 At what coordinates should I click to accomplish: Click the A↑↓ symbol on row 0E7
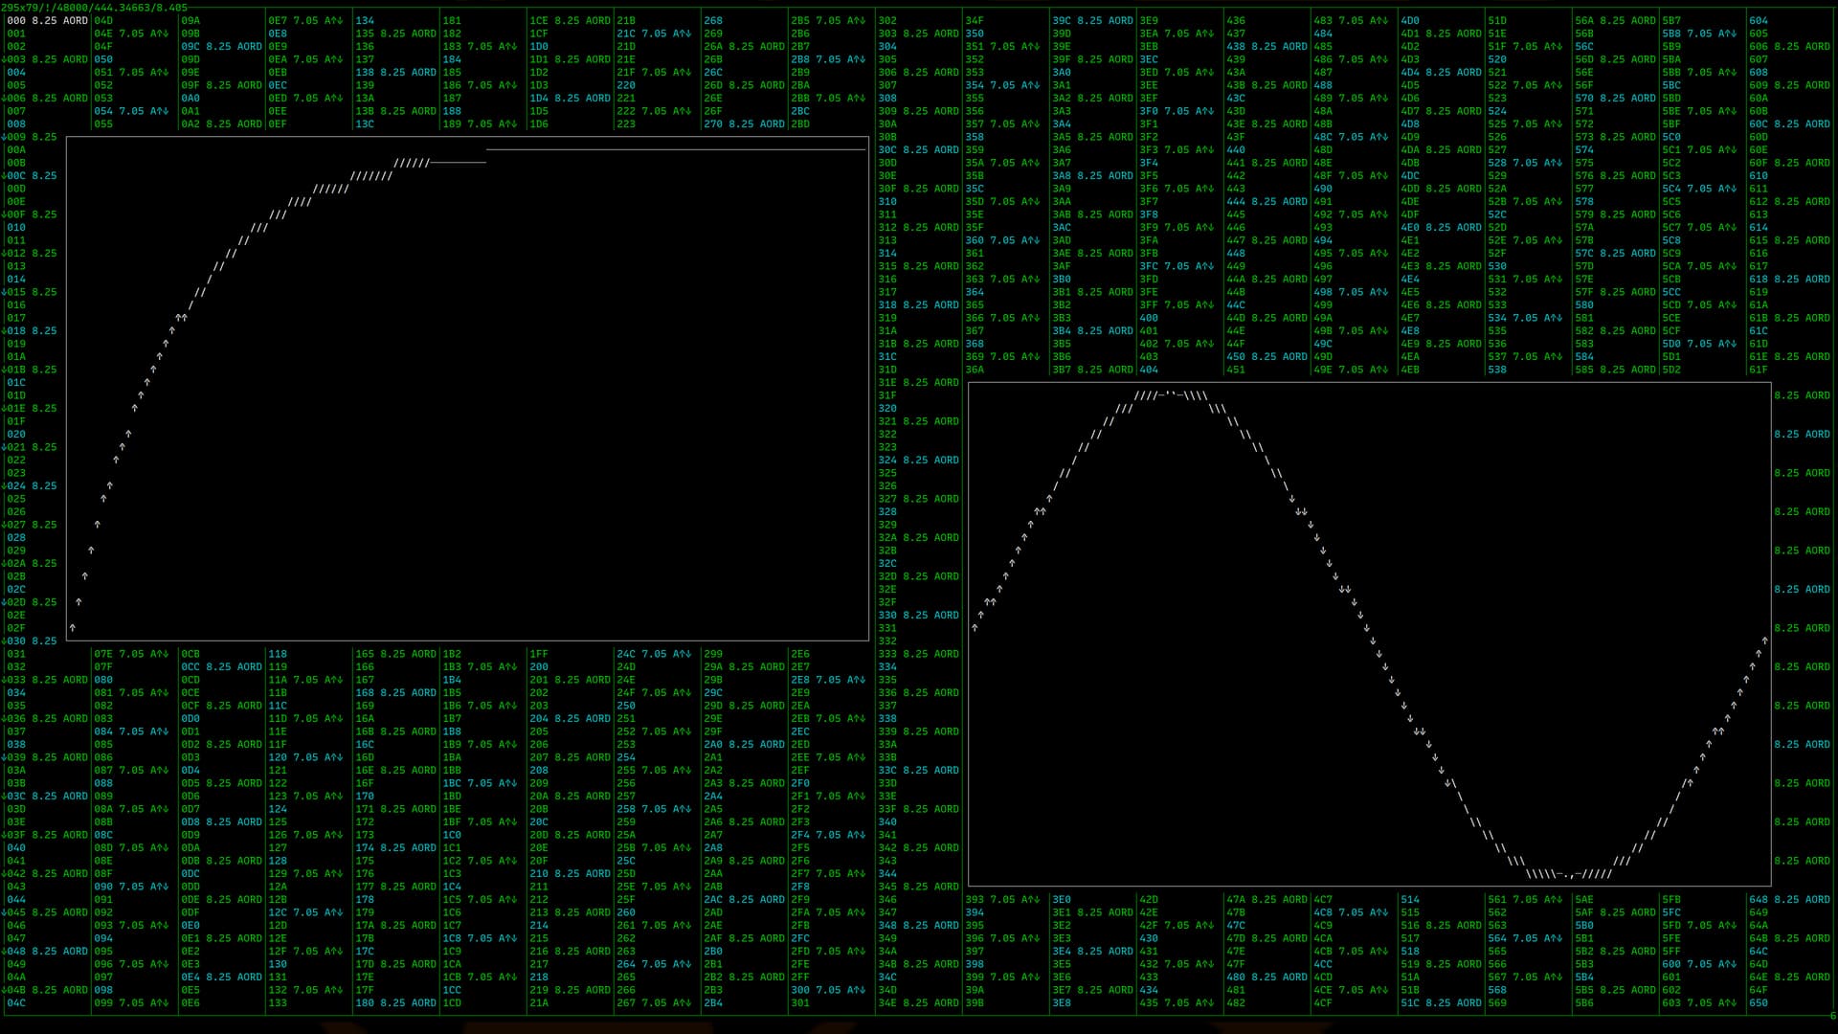[333, 20]
